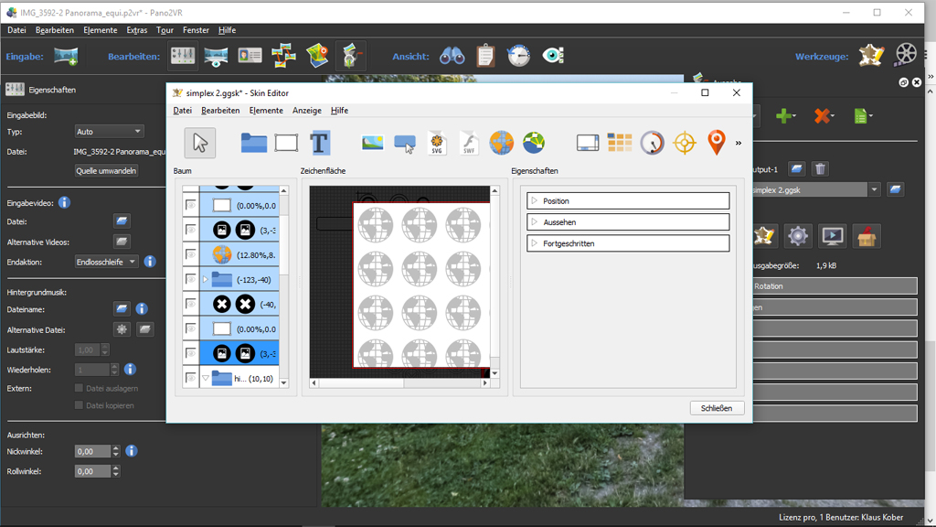Open the Tour menu in Pano2VR
936x527 pixels.
[x=165, y=30]
